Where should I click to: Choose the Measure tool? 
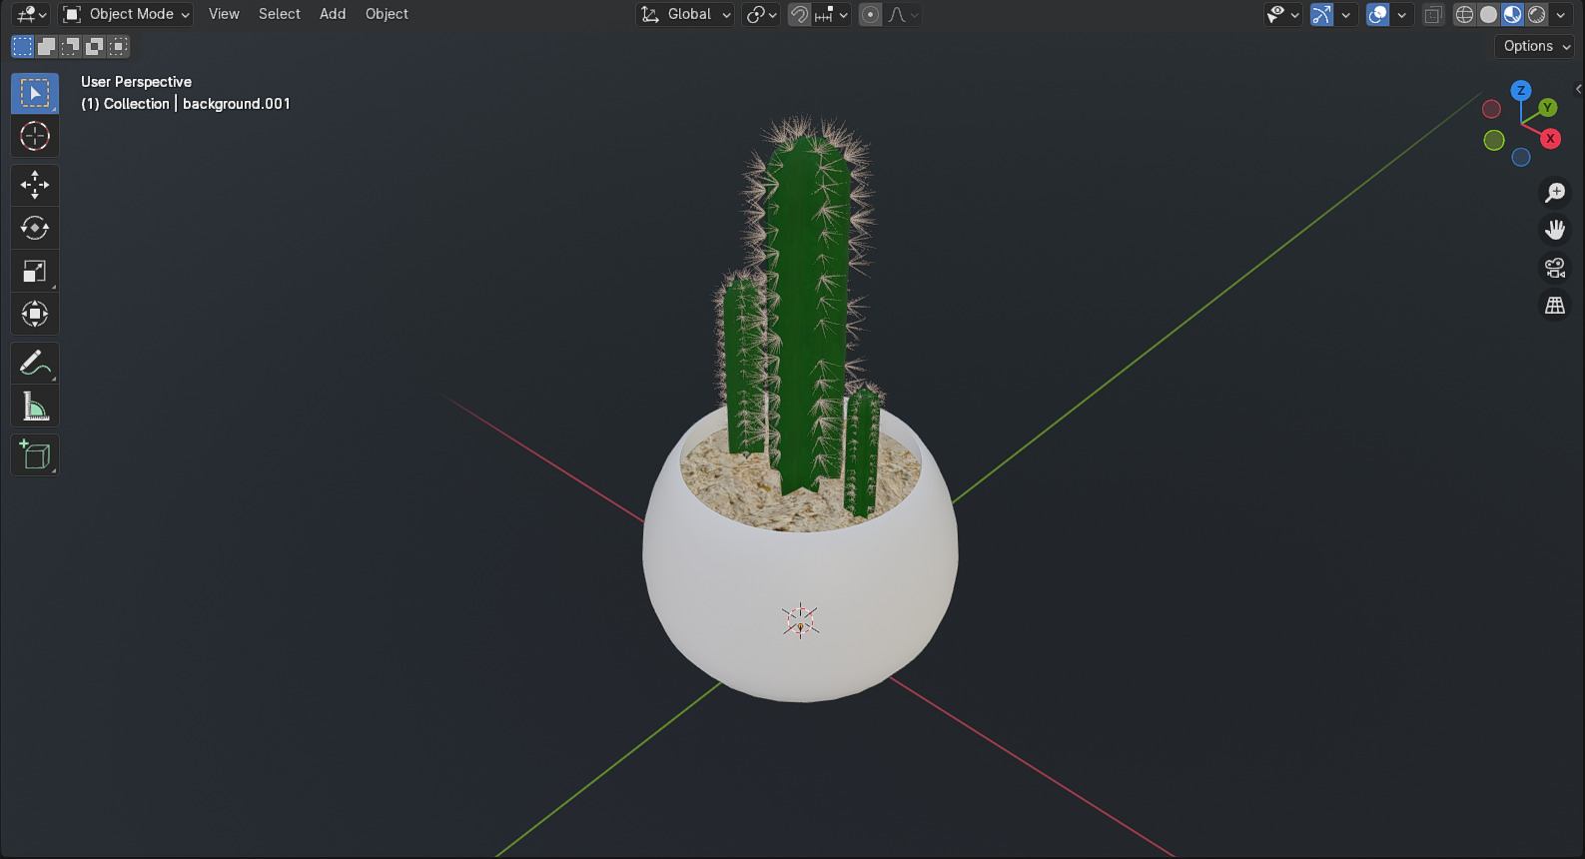coord(35,406)
